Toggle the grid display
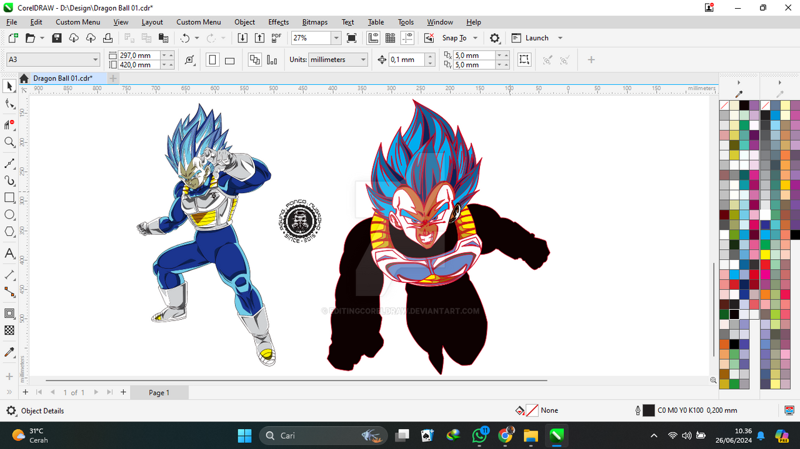 391,38
